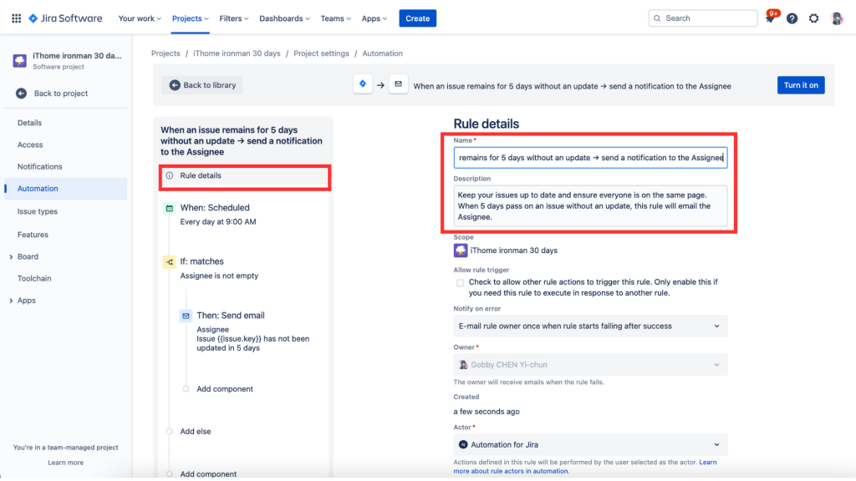Click the Automation breadcrumb link
Screen dimensions: 856x481
(x=382, y=53)
